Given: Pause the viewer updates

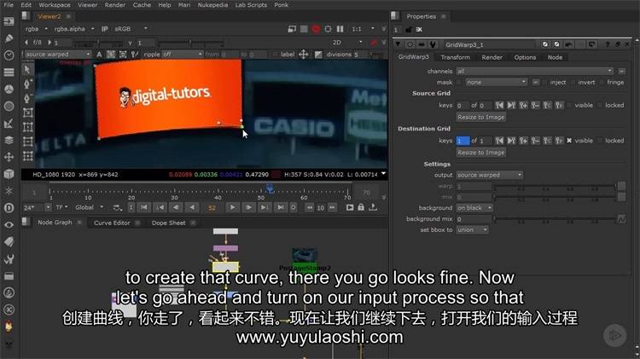Looking at the screenshot, I should pos(340,29).
